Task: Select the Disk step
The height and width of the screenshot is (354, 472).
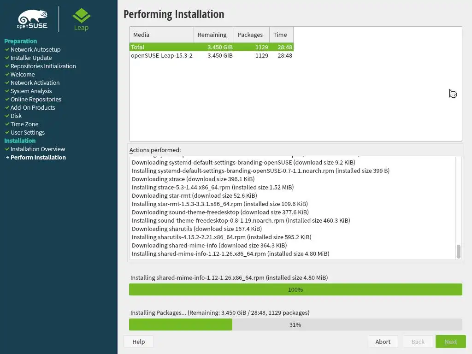Action: click(16, 116)
